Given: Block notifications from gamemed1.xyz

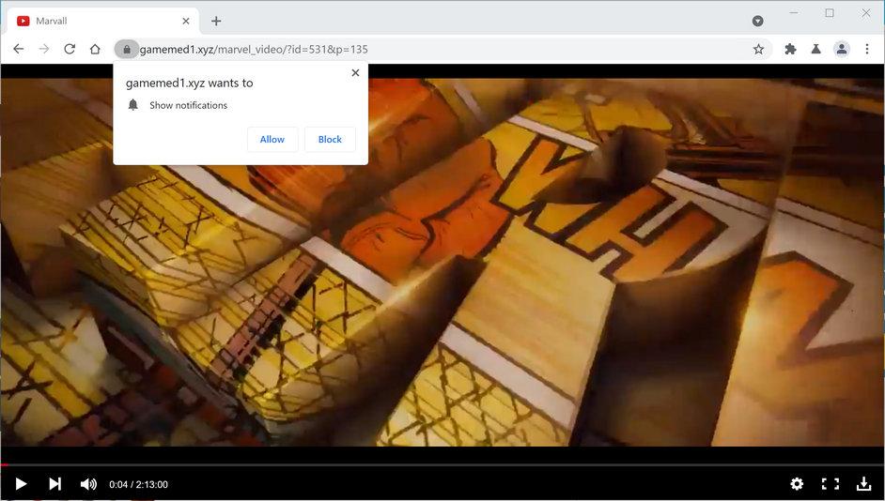Looking at the screenshot, I should [x=330, y=139].
